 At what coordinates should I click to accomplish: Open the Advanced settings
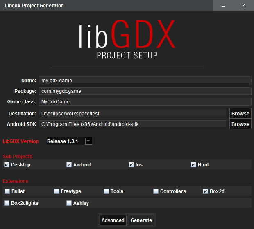pos(113,220)
